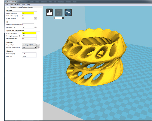Open the Expert menu

click(x=23, y=5)
